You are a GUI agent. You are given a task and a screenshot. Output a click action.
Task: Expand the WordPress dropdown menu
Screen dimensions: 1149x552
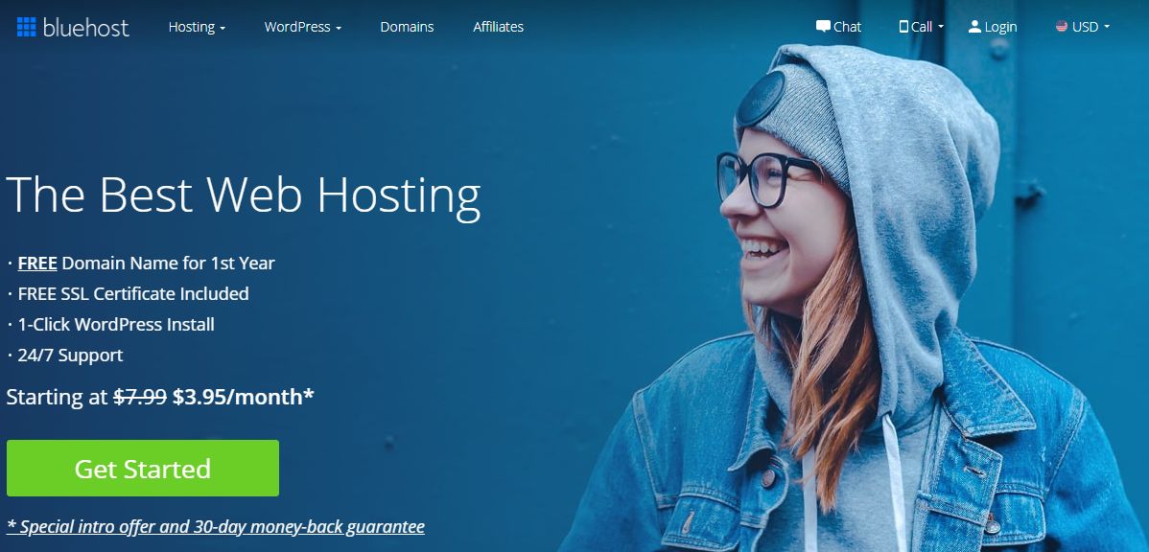tap(303, 27)
